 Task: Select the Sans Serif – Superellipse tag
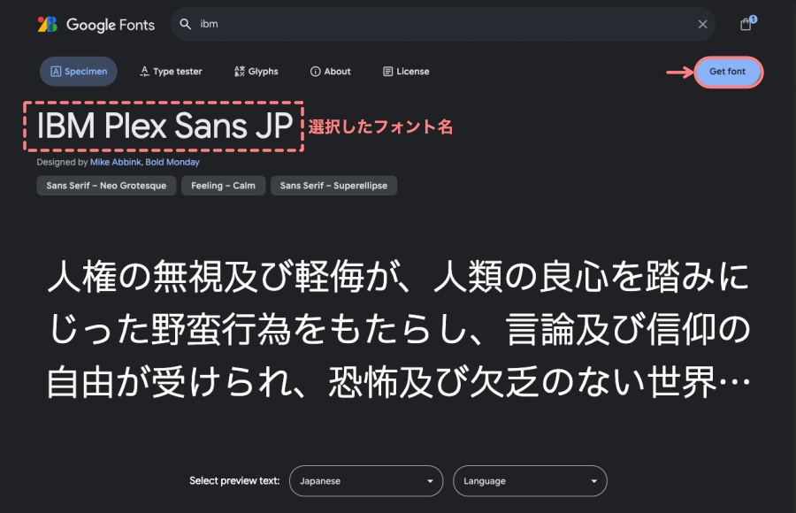tap(333, 186)
